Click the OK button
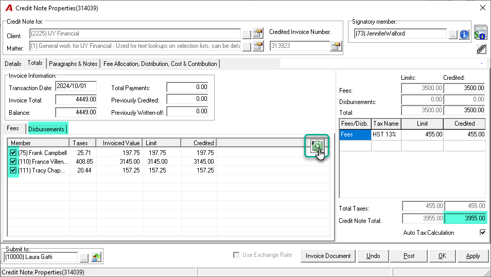This screenshot has width=491, height=277. click(x=442, y=256)
